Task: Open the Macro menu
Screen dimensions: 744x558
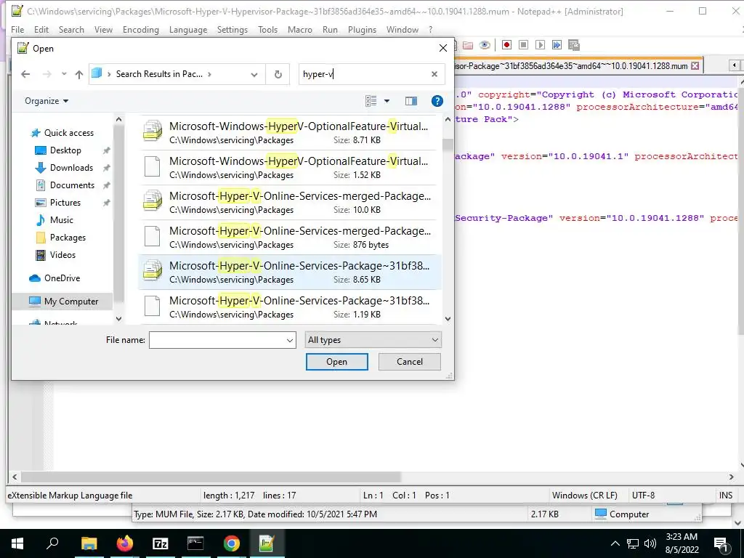Action: 300,29
